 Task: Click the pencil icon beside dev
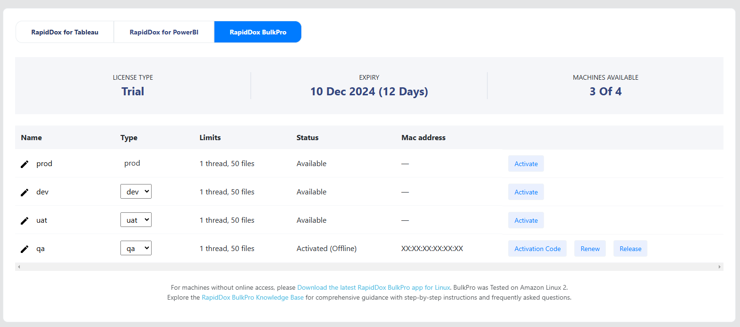(25, 193)
